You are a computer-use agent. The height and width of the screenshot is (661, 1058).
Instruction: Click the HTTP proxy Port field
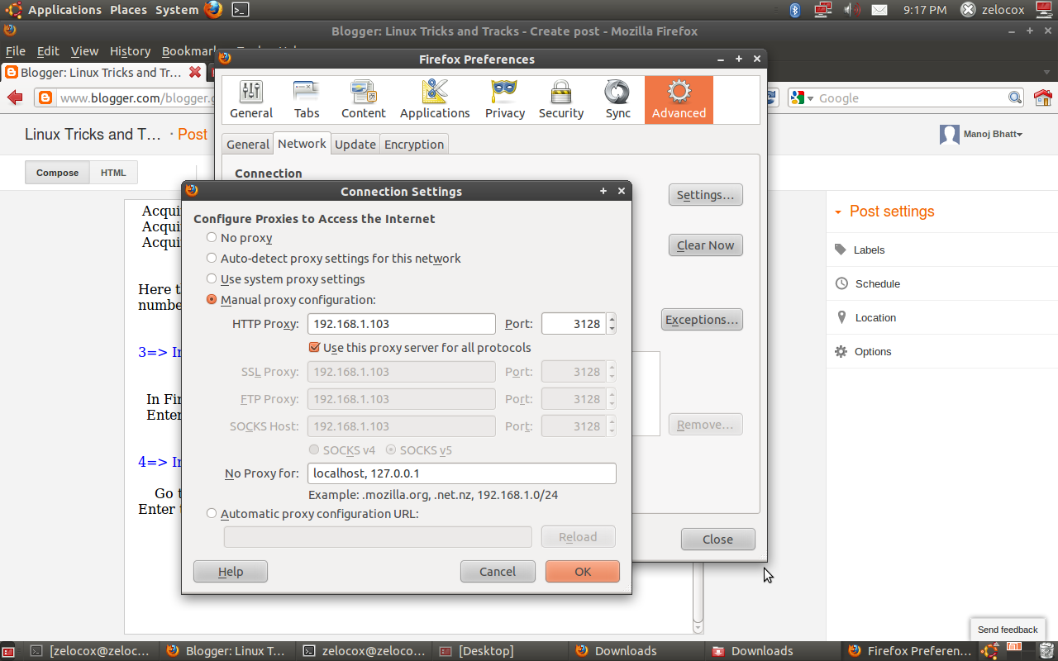point(574,324)
